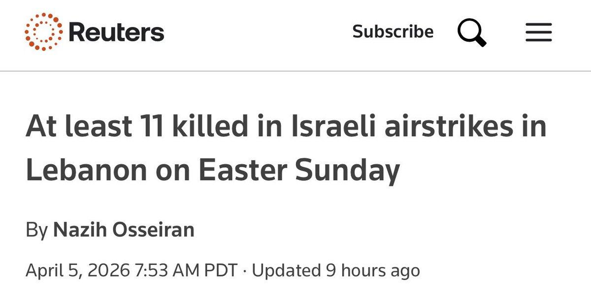The image size is (591, 291).
Task: Open the hamburger navigation menu
Action: pyautogui.click(x=538, y=32)
